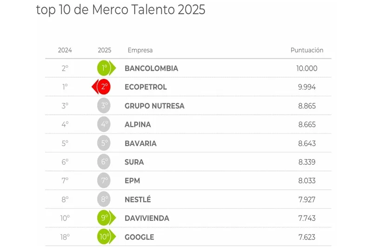The image size is (372, 248).
Task: Click the gray 7º badge beside EPM
Action: [104, 181]
